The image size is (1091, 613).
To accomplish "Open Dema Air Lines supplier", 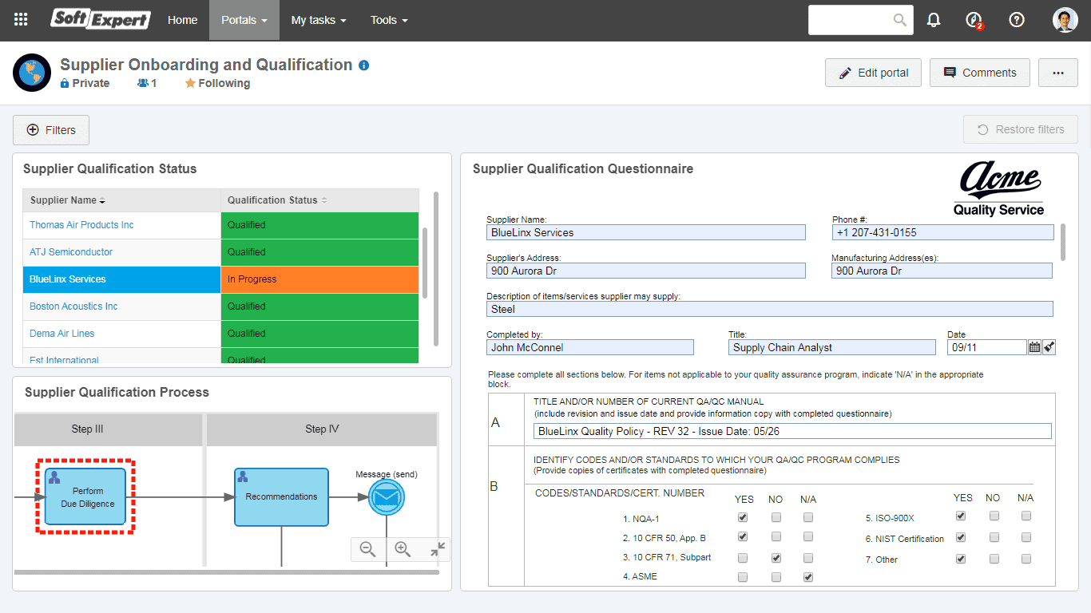I will click(61, 334).
